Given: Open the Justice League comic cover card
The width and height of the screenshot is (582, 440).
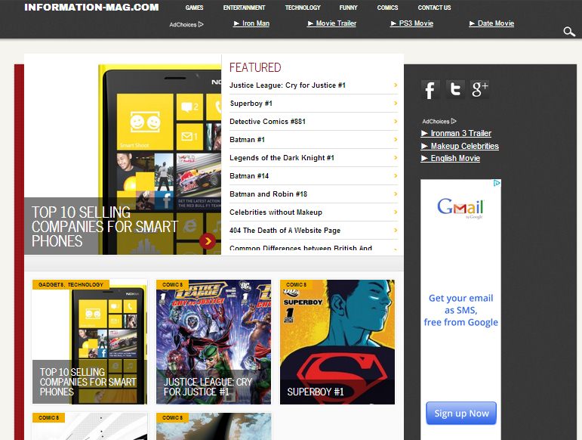Looking at the screenshot, I should coord(214,342).
